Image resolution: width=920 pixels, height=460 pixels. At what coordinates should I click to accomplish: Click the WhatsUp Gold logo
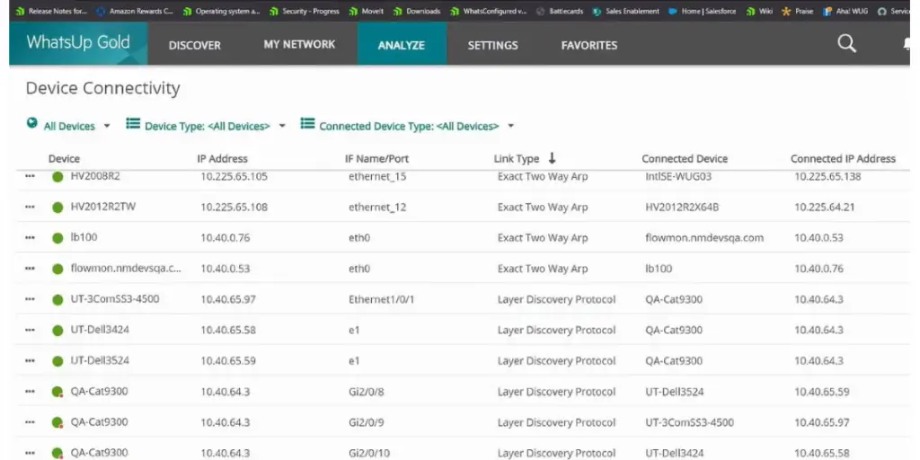pyautogui.click(x=78, y=43)
